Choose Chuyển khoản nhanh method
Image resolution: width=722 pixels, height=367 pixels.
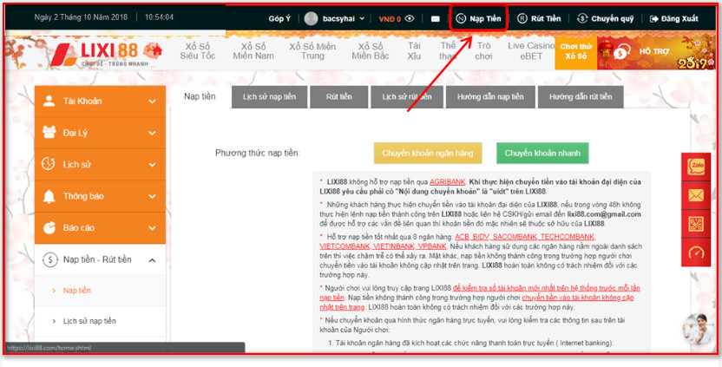coord(542,154)
